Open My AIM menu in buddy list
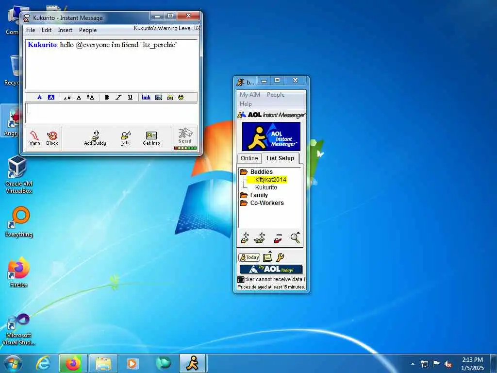This screenshot has width=497, height=373. click(x=250, y=95)
